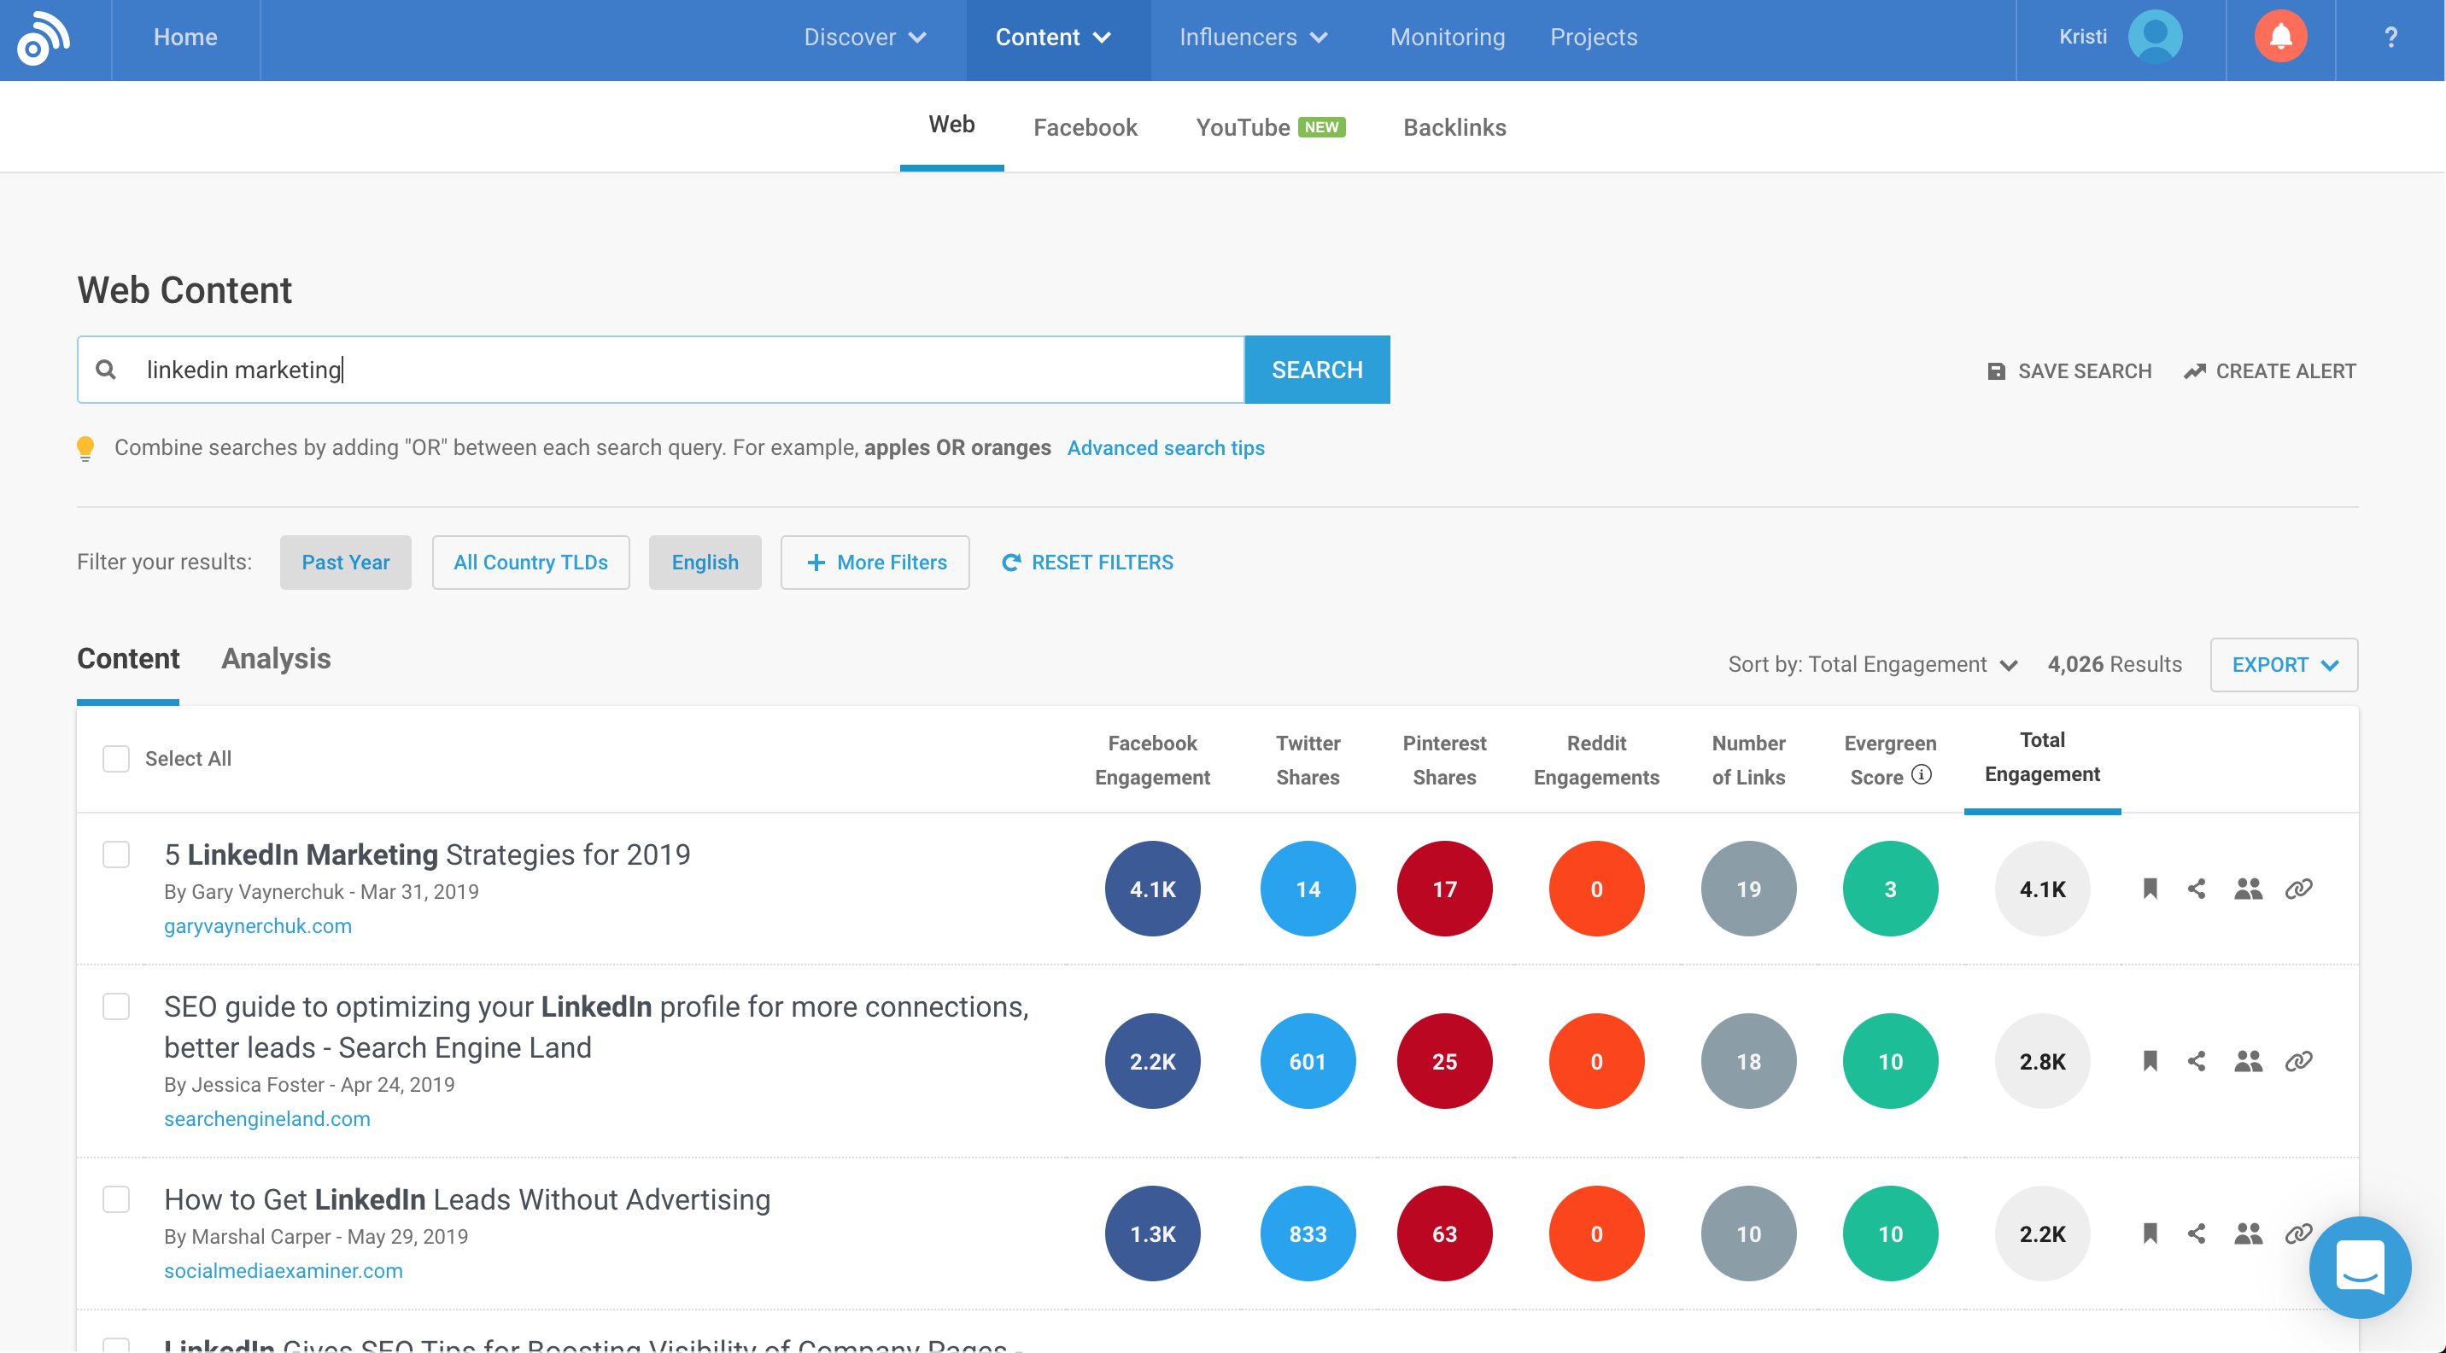Click the lightbulb tip icon
The image size is (2446, 1353).
pyautogui.click(x=85, y=448)
